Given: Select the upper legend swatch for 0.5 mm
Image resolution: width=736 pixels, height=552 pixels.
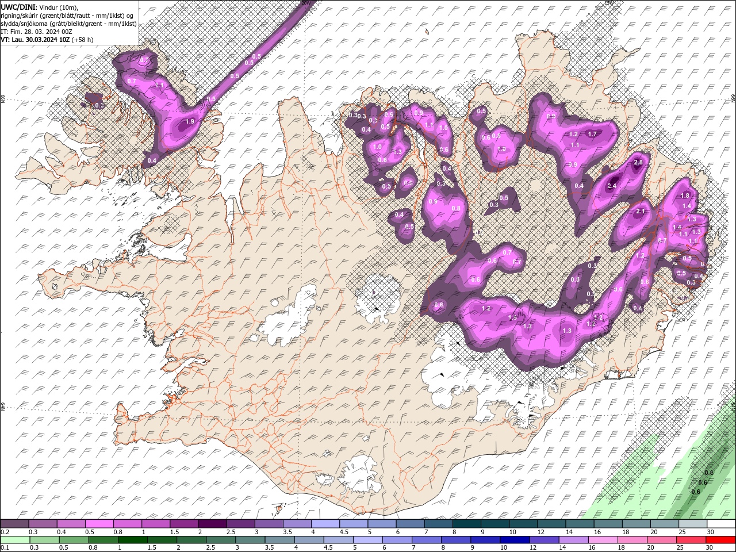Looking at the screenshot, I should click(x=99, y=524).
